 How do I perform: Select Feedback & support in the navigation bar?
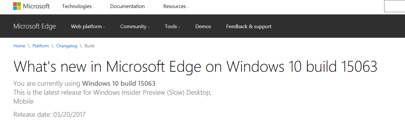coord(249,27)
